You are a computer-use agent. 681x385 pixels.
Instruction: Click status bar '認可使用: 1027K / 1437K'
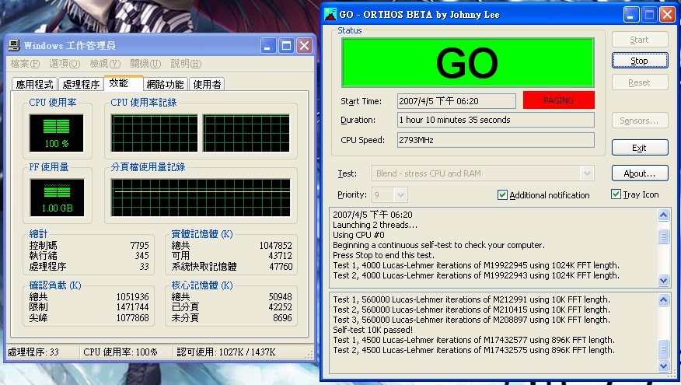(226, 352)
